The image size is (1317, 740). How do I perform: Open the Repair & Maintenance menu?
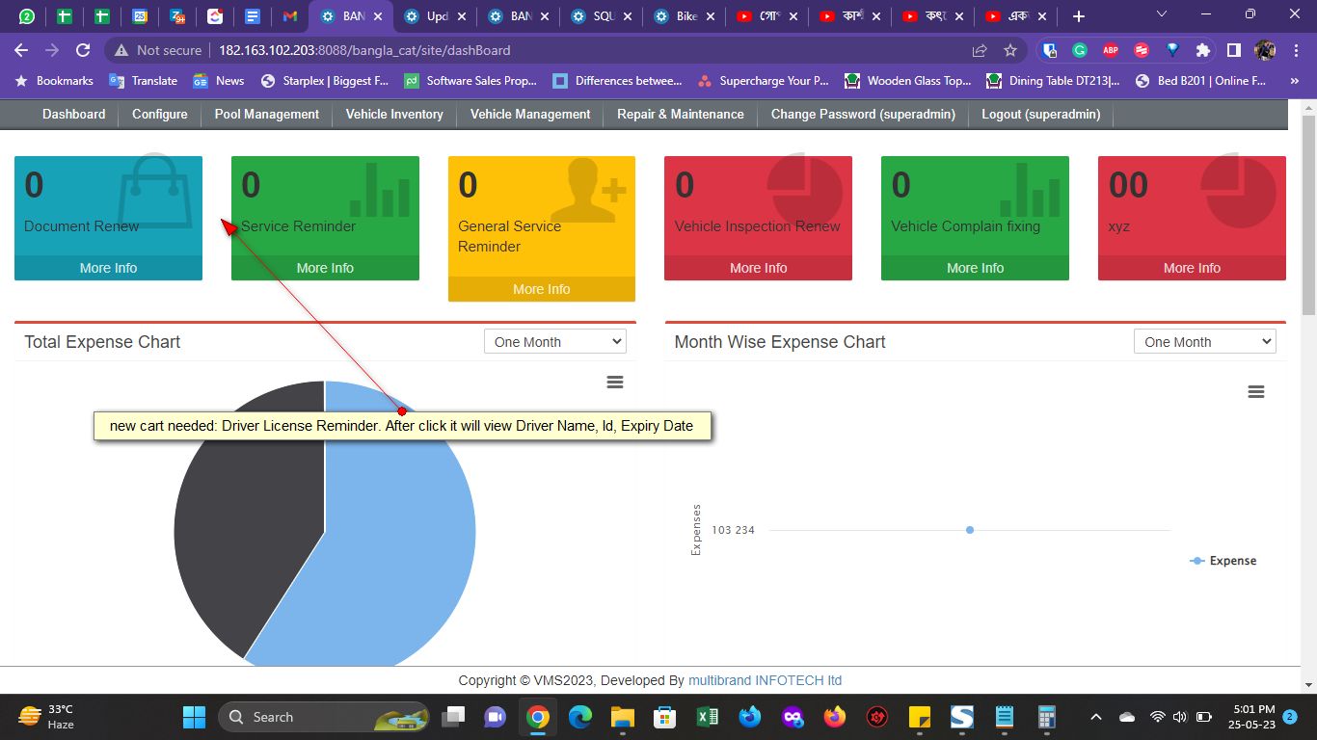(680, 114)
